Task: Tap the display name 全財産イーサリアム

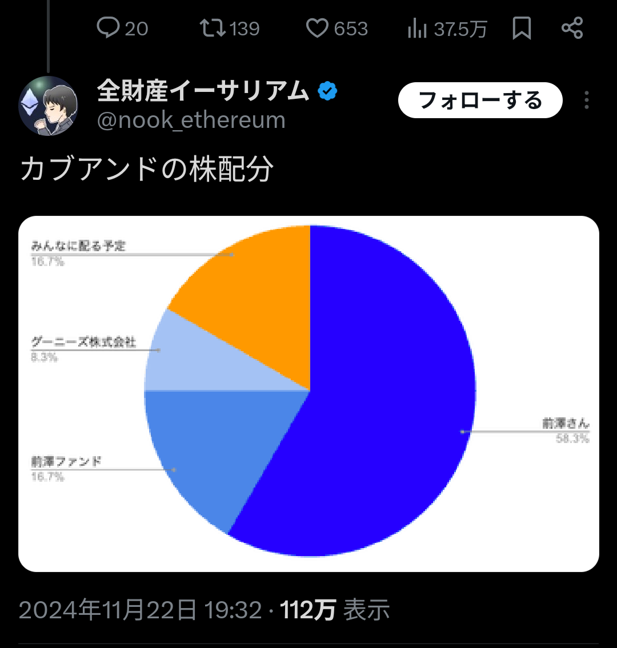Action: tap(203, 91)
